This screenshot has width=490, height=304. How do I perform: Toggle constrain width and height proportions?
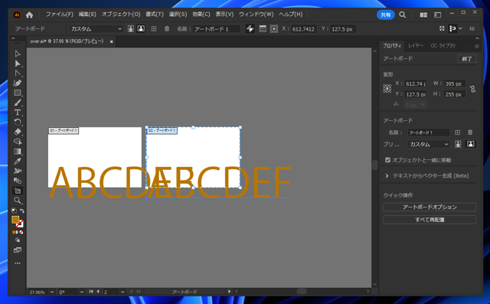(473, 89)
